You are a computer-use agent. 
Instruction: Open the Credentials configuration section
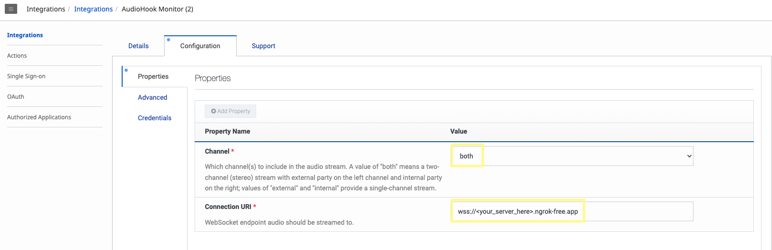155,118
